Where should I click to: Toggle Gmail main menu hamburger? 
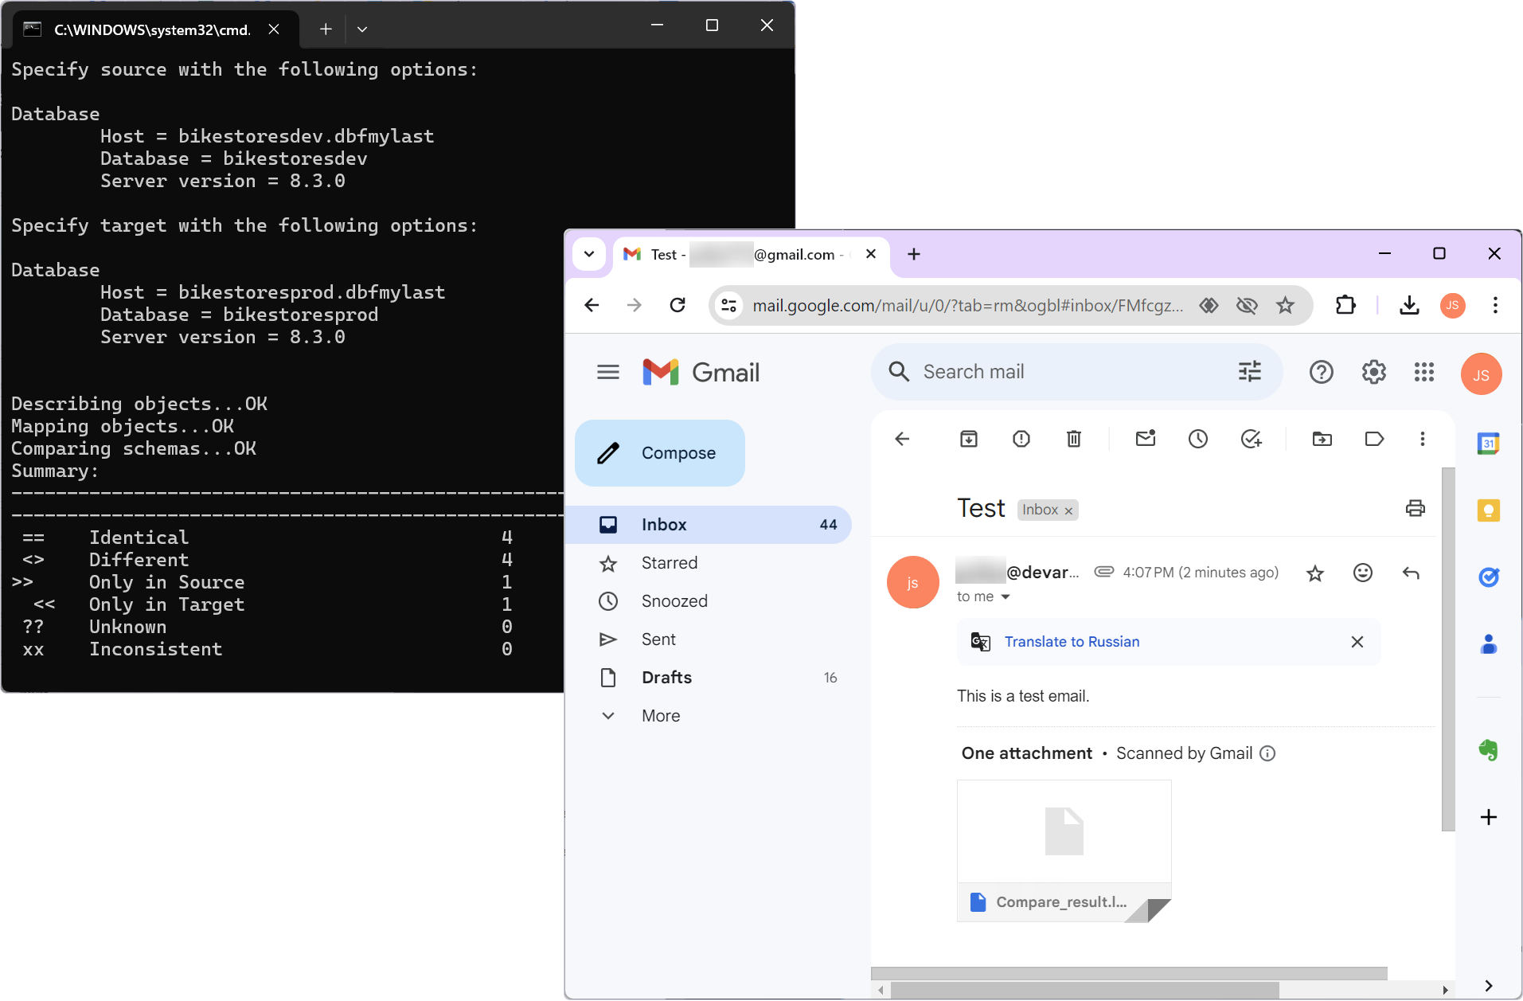608,372
